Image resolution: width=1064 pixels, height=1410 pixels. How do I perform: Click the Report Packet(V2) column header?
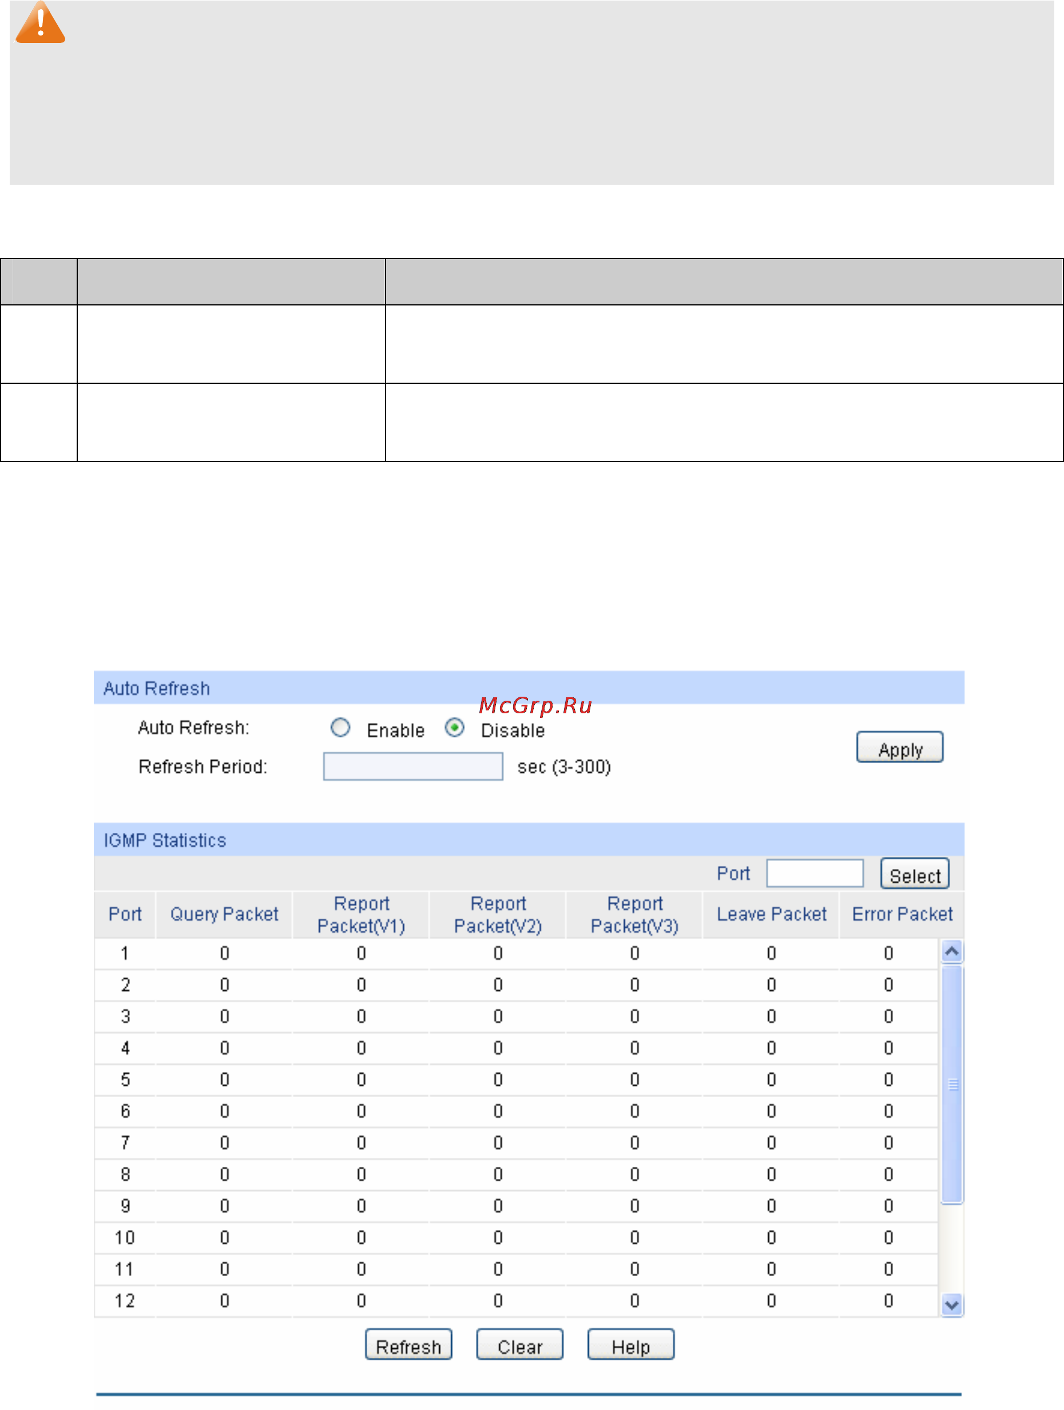498,914
